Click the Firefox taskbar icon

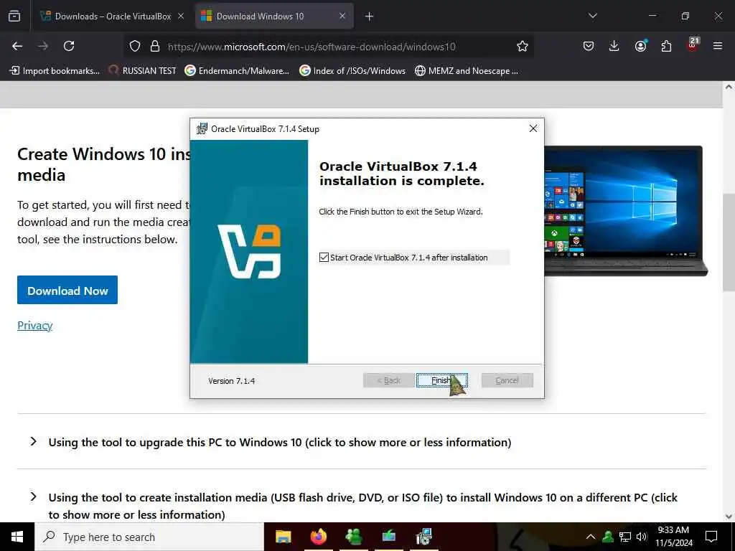point(318,537)
